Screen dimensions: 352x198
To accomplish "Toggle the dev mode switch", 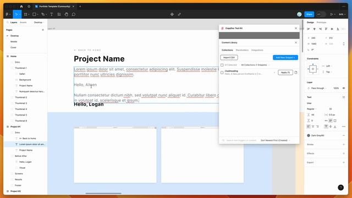I will coord(321,14).
